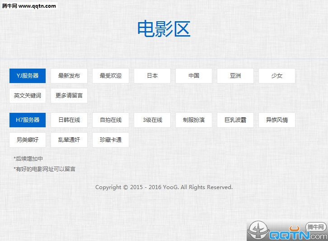Viewport: 328px width, 241px height.
Task: Click the QQTN.com logo watermark
Action: (287, 231)
